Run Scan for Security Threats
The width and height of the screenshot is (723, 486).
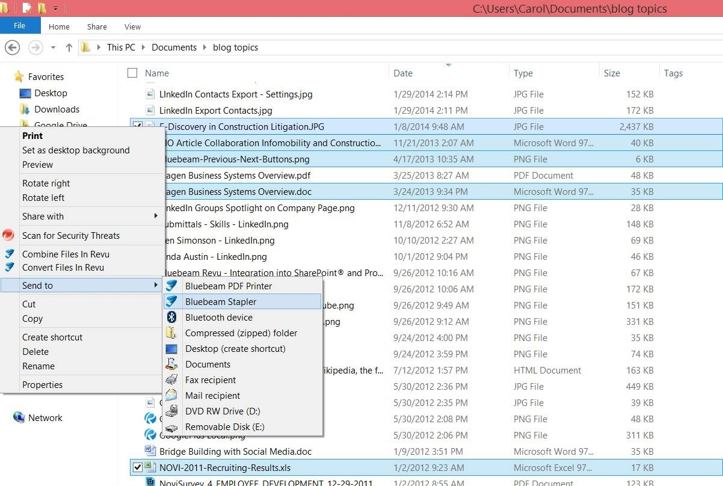tap(70, 235)
